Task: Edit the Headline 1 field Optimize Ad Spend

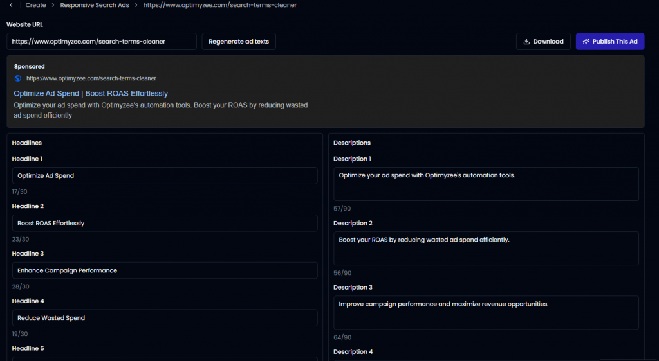Action: (x=165, y=176)
